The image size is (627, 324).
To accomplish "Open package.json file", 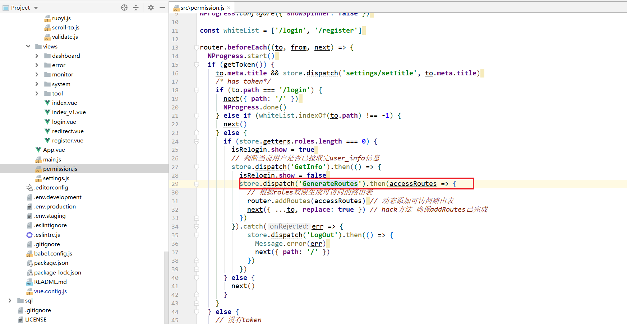I will pos(51,263).
